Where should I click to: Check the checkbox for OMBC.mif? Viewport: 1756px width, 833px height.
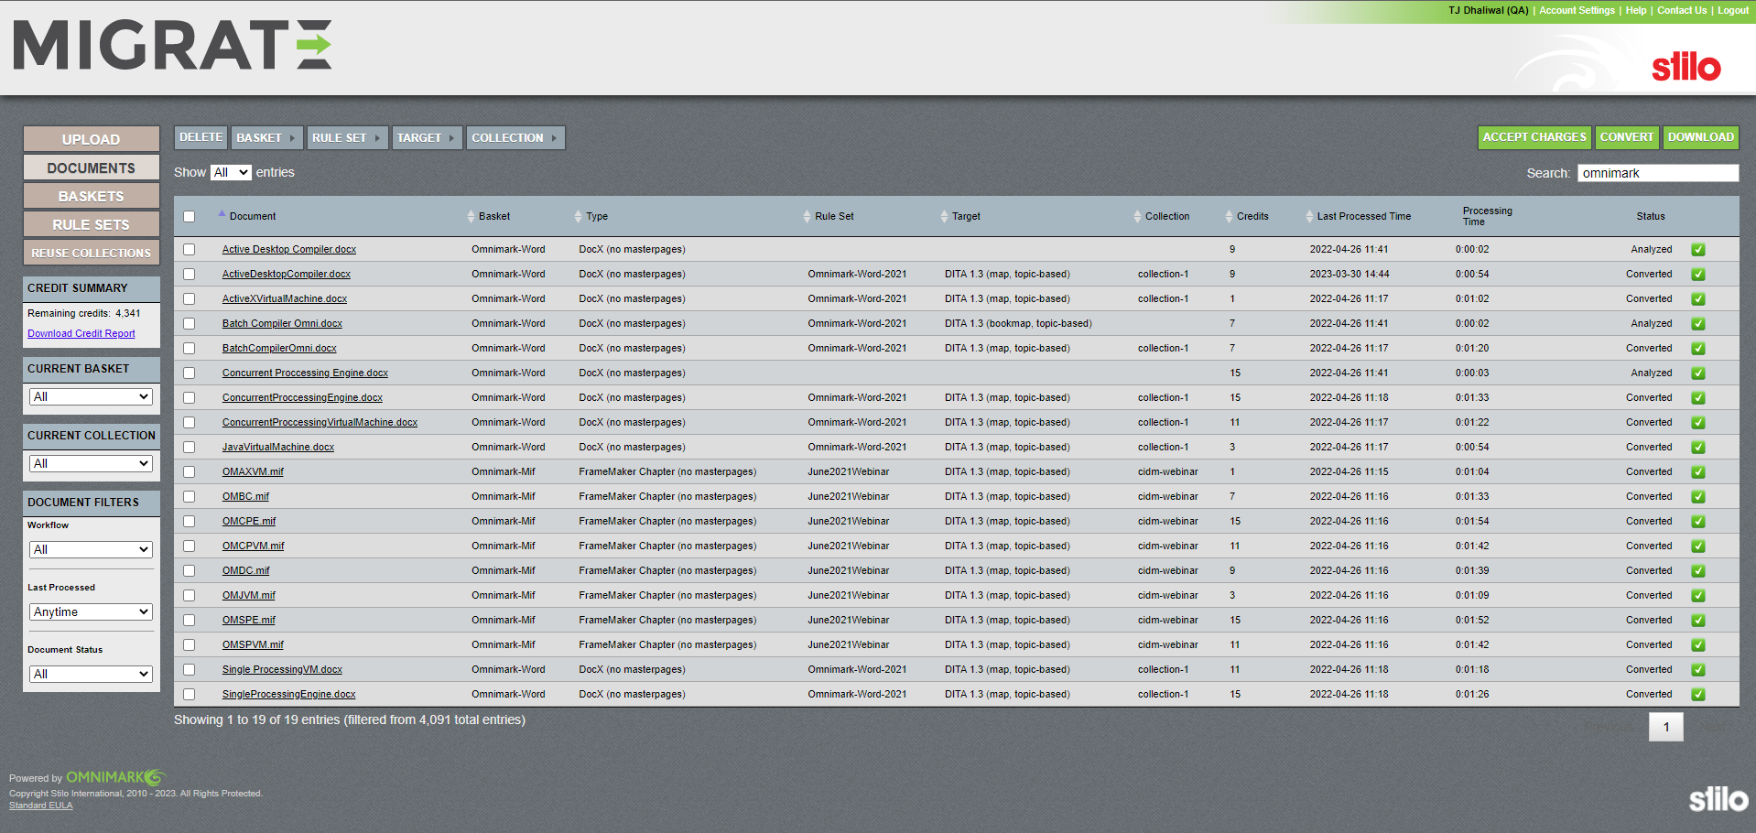pyautogui.click(x=189, y=496)
